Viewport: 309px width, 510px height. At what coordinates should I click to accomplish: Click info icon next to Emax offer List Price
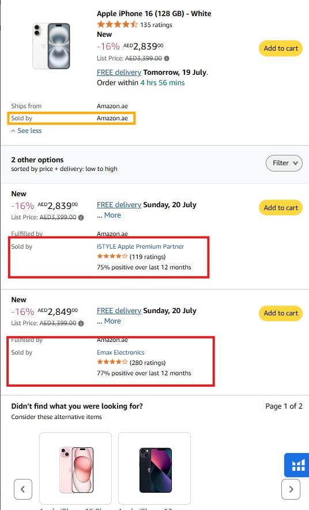pyautogui.click(x=81, y=323)
